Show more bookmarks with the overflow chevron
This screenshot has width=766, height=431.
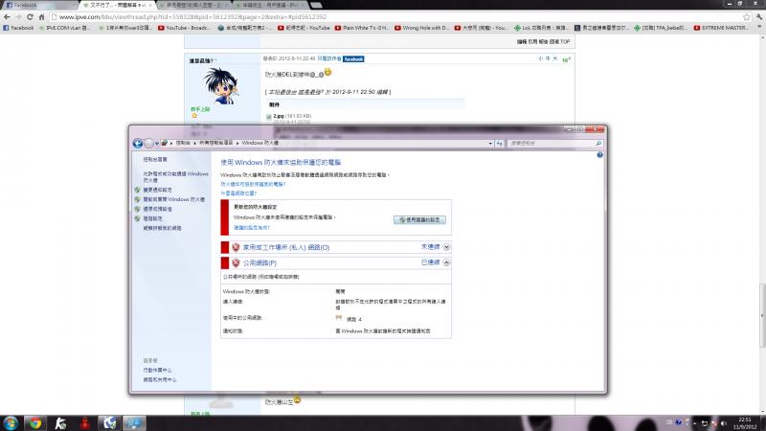click(x=758, y=28)
